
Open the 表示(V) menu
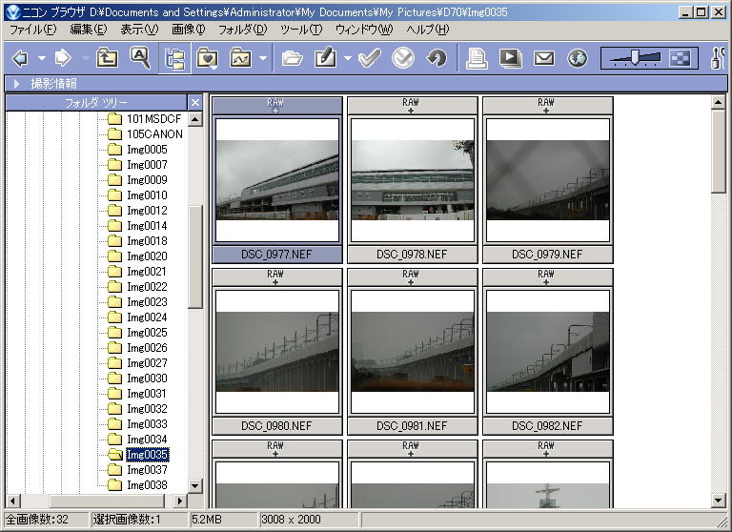point(139,30)
